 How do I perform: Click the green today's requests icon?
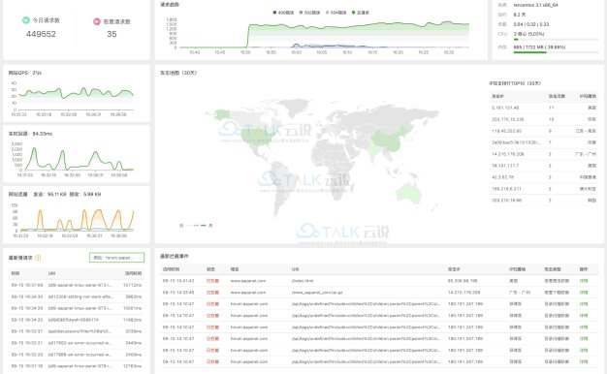tap(25, 20)
